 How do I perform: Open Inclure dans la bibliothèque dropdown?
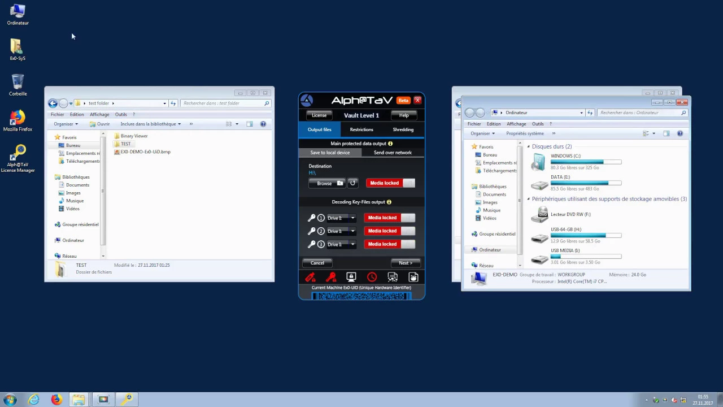coord(150,124)
